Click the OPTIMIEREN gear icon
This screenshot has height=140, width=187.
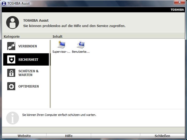[x=11, y=86]
